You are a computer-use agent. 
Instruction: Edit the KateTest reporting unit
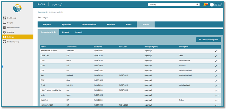click(x=216, y=100)
